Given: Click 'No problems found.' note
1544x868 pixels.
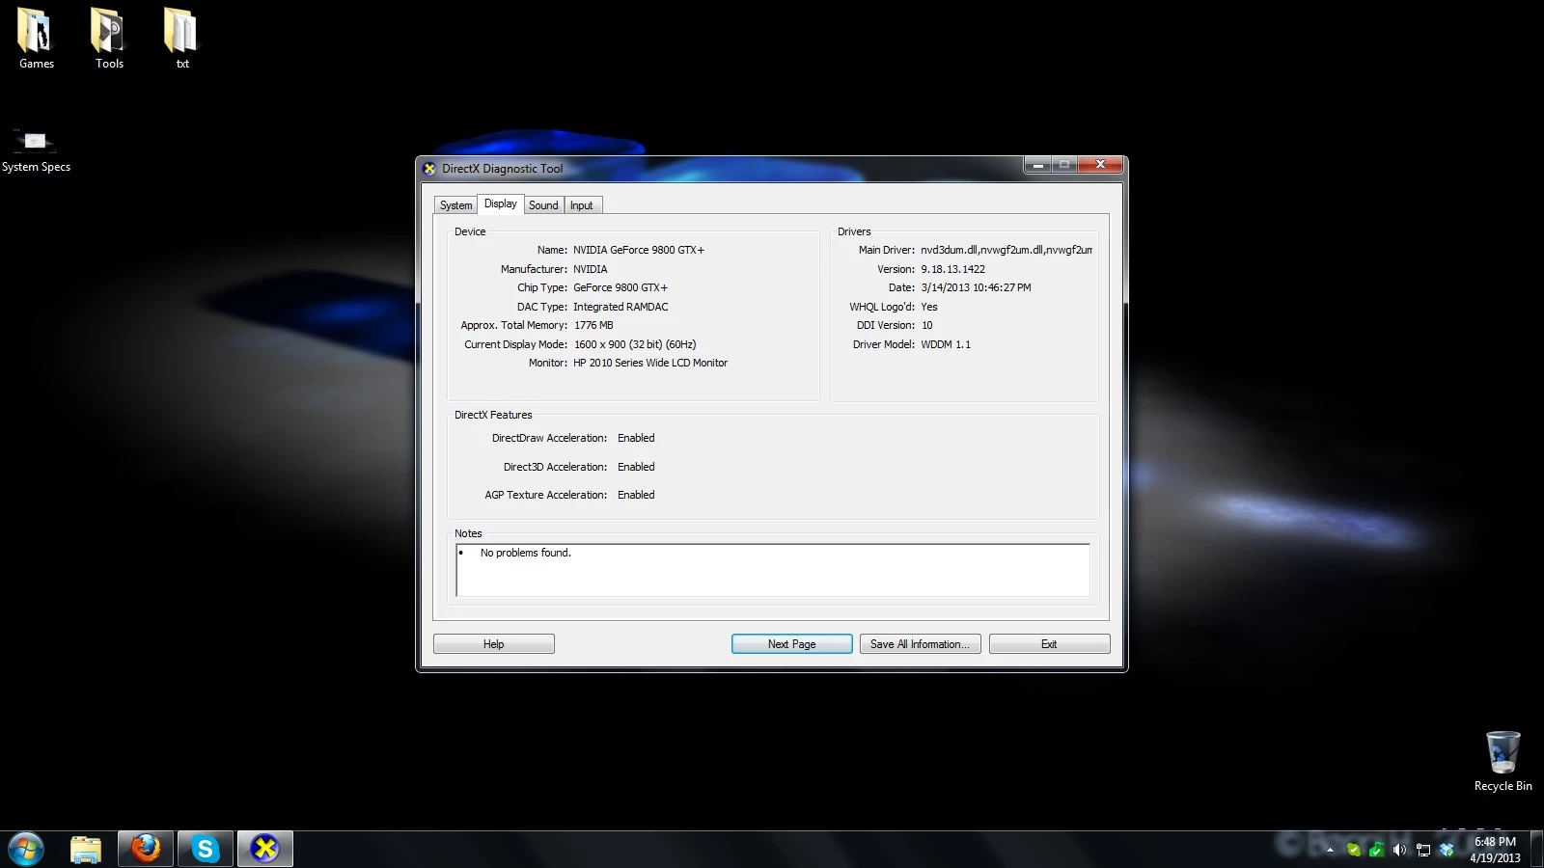Looking at the screenshot, I should tap(526, 553).
